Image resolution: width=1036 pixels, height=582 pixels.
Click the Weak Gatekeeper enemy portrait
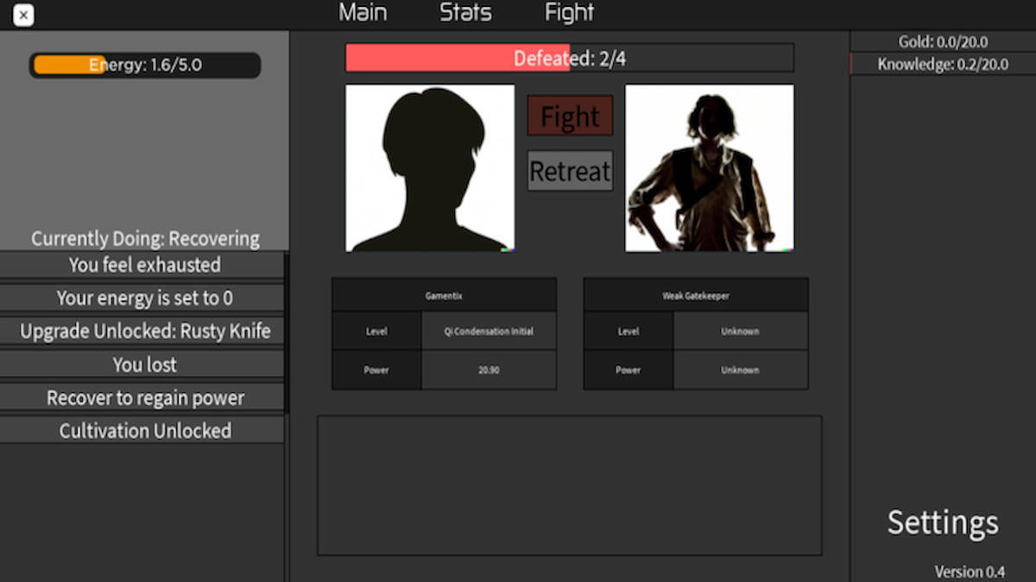pos(709,168)
